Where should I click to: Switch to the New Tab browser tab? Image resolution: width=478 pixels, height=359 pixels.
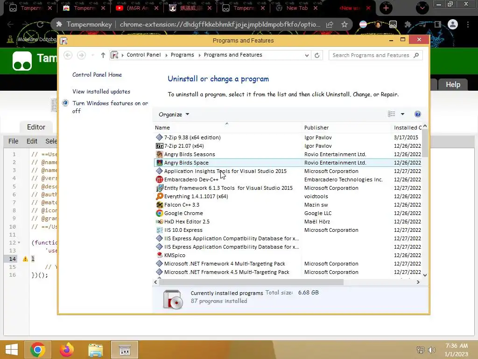(297, 8)
